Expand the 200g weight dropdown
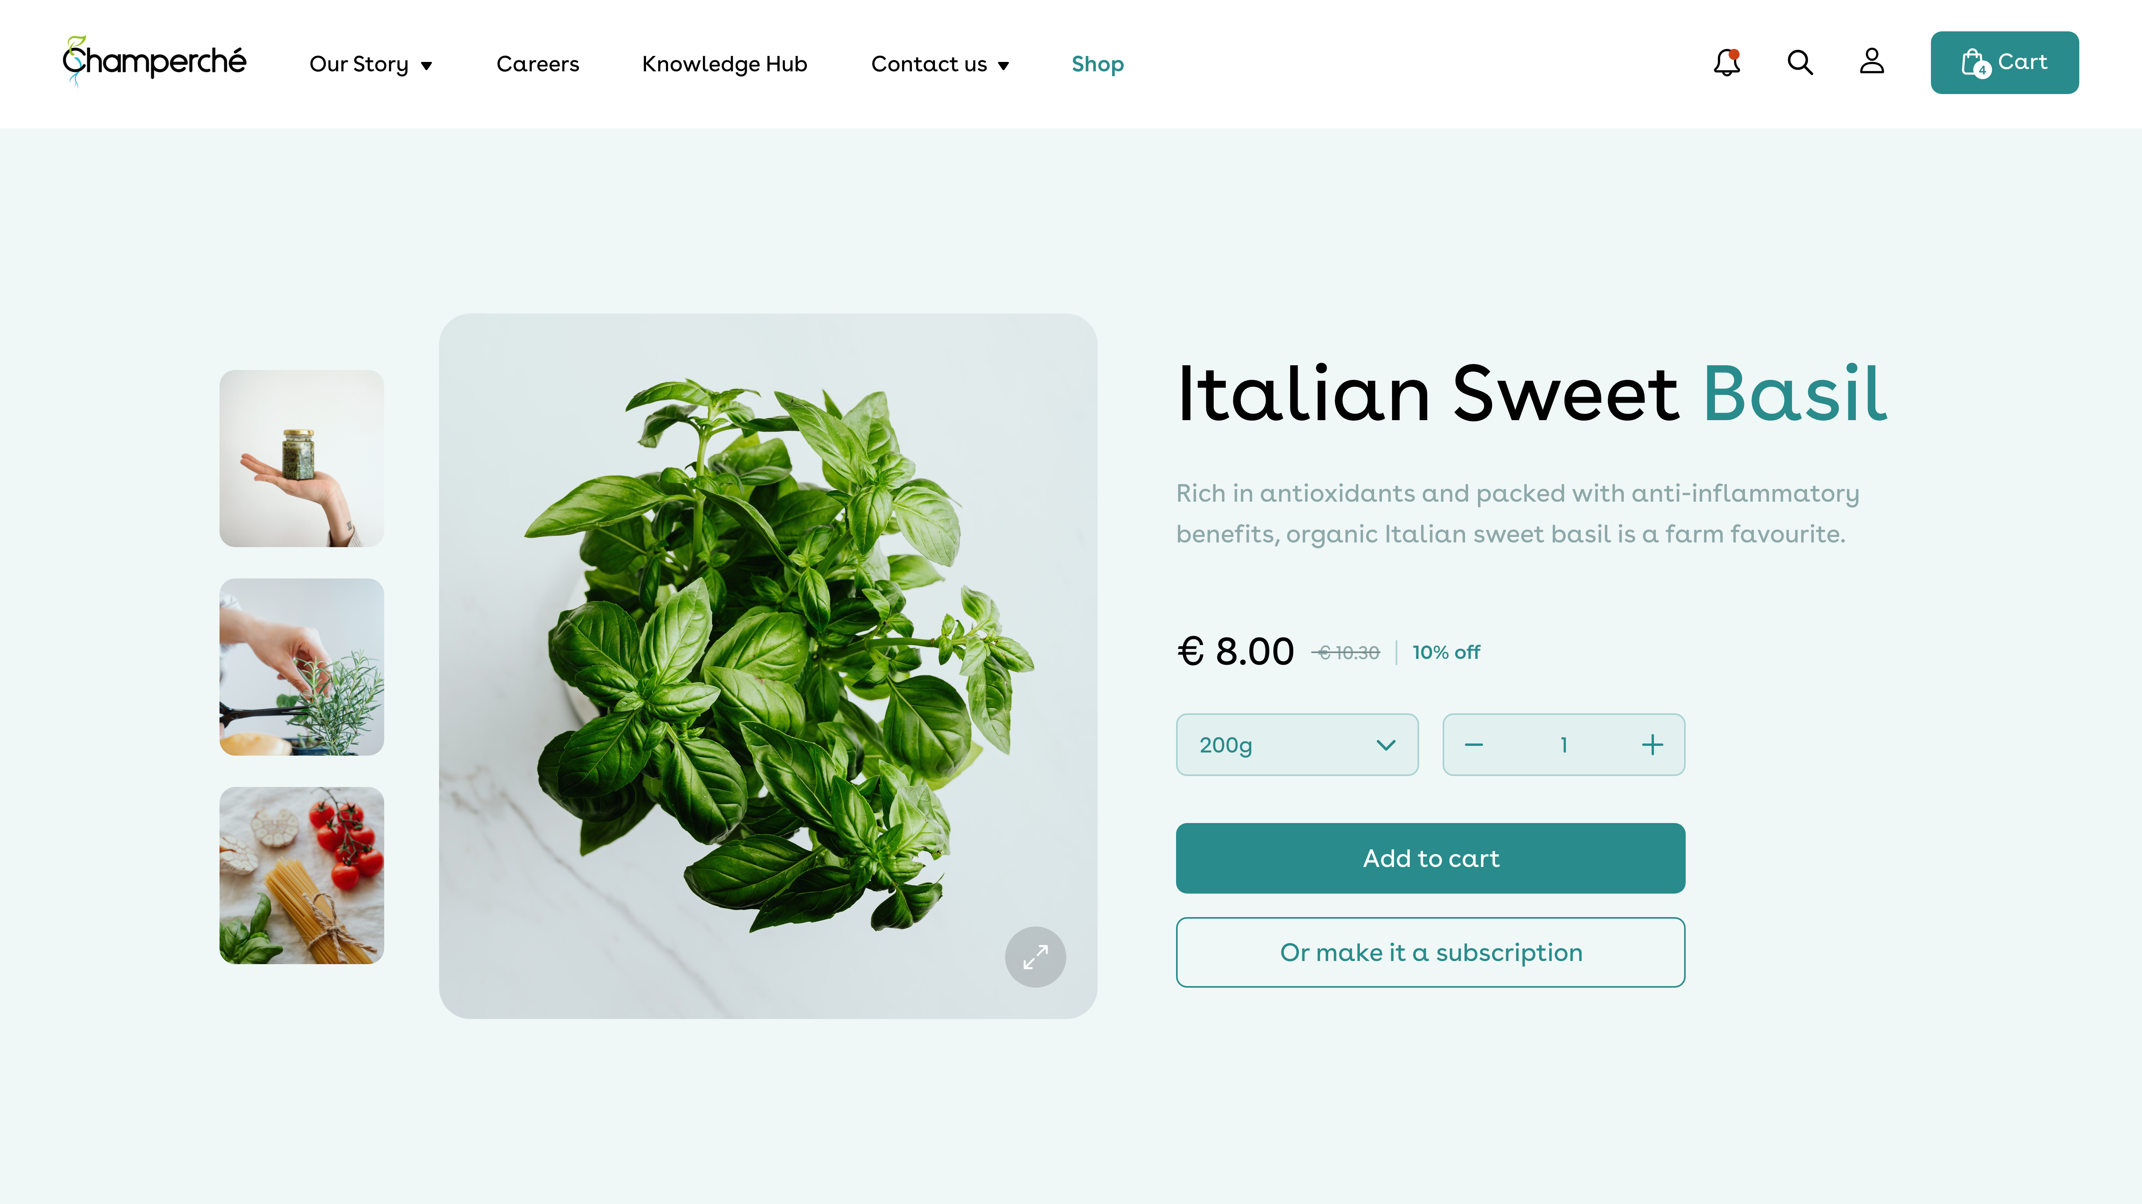The width and height of the screenshot is (2142, 1204). pyautogui.click(x=1298, y=744)
